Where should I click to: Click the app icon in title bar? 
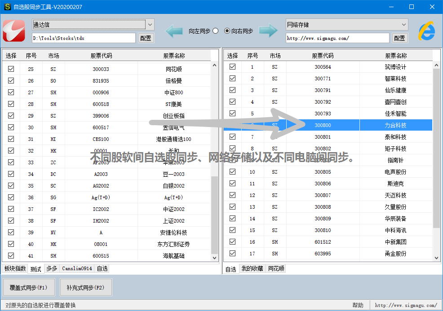(x=7, y=7)
